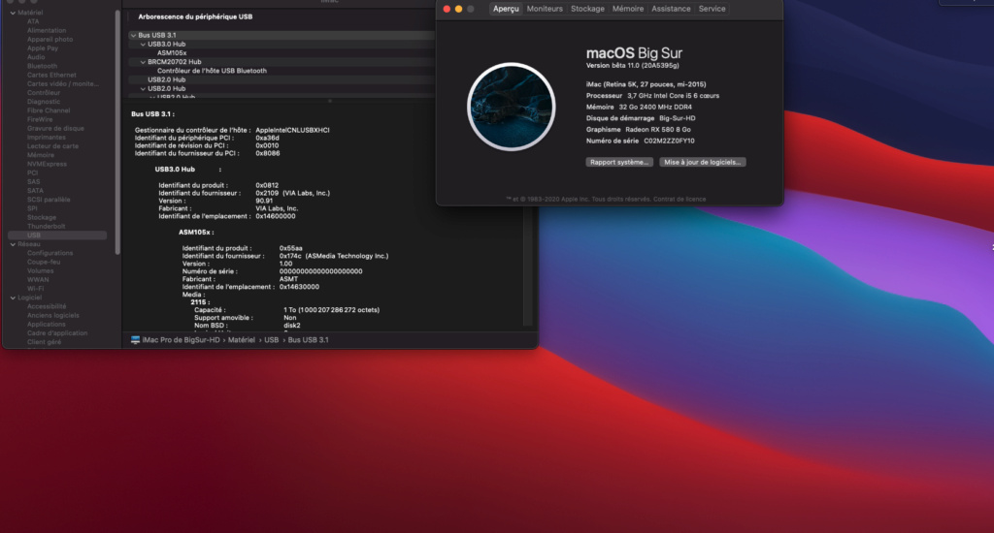Collapse the Réseau section in the sidebar
The height and width of the screenshot is (533, 994).
[x=13, y=244]
